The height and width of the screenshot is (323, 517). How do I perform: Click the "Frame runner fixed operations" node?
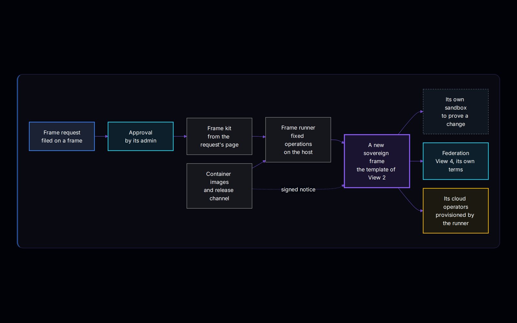pyautogui.click(x=298, y=140)
